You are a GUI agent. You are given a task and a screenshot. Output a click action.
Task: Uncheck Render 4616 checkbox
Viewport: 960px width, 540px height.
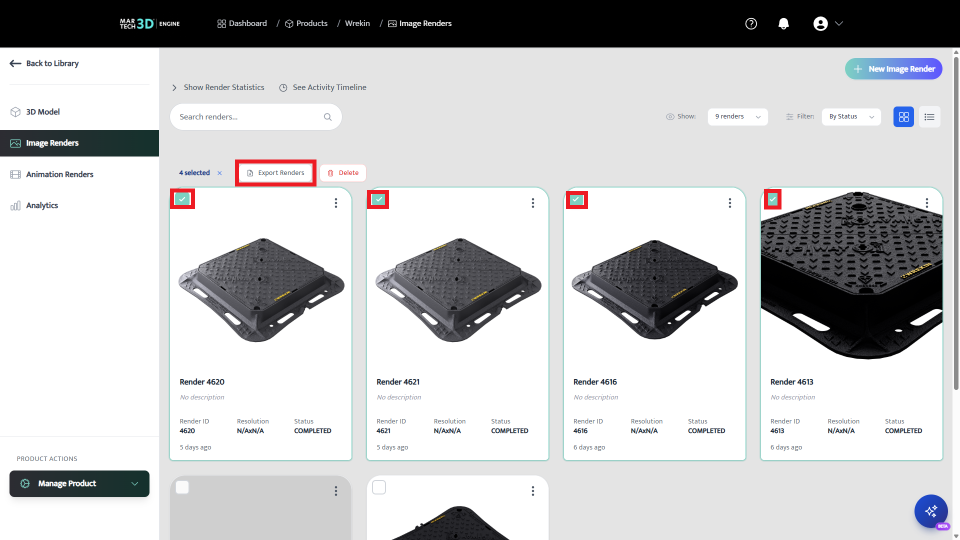coord(576,199)
